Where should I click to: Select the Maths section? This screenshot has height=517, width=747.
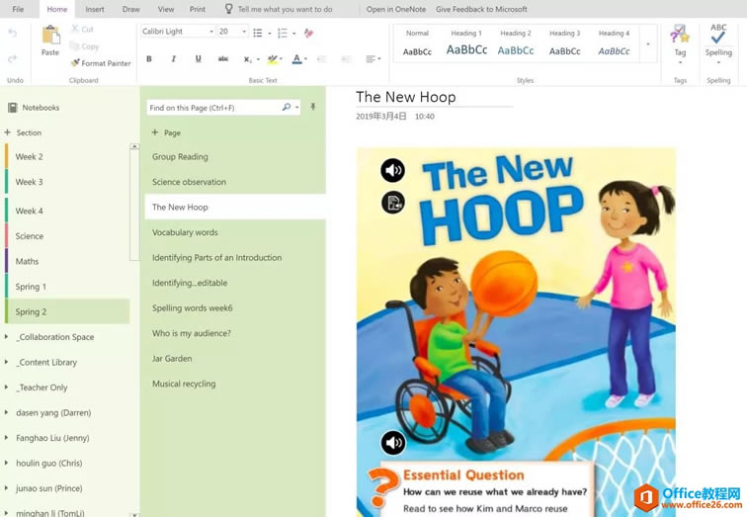pos(67,261)
